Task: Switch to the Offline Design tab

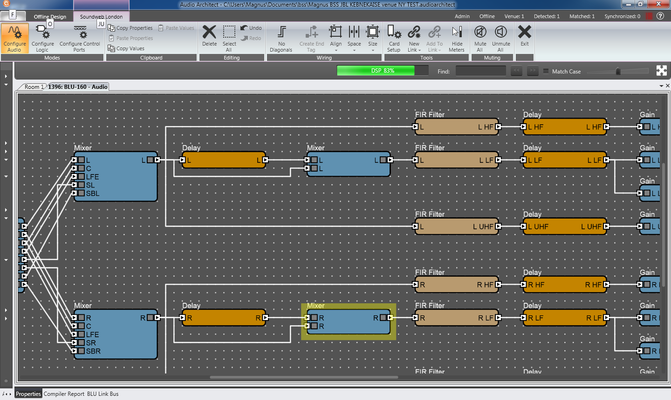Action: (50, 17)
